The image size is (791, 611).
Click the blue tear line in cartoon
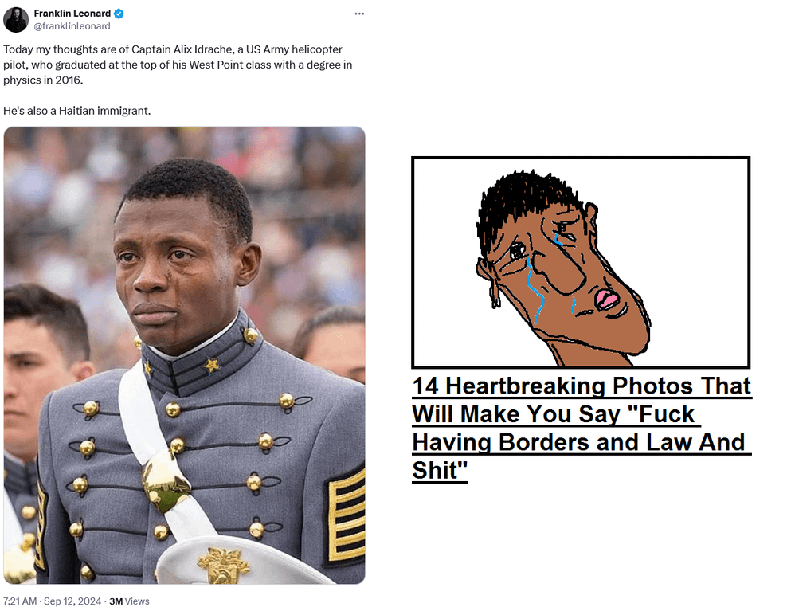point(536,290)
